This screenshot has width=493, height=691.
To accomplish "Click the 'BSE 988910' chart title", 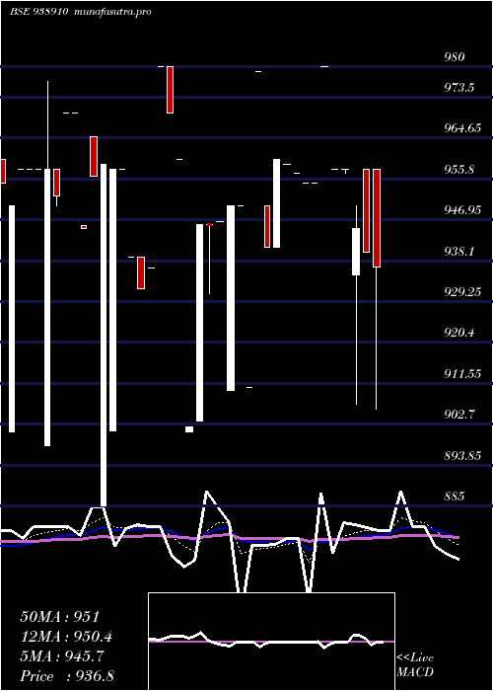I will [38, 12].
